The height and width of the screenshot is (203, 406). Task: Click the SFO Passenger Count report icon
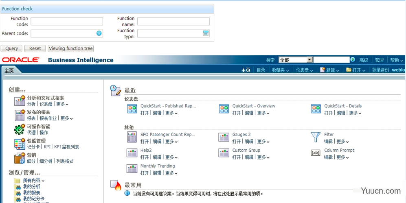click(x=132, y=137)
